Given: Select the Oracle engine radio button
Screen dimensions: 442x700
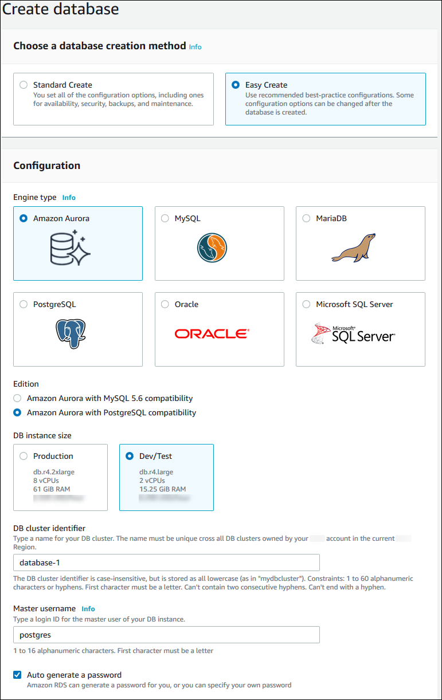Looking at the screenshot, I should pyautogui.click(x=165, y=304).
